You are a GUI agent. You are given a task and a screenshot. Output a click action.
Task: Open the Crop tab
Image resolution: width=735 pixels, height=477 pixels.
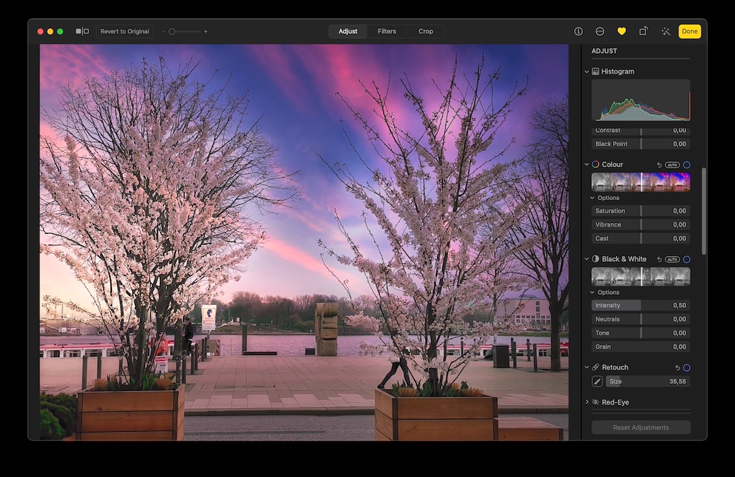pyautogui.click(x=426, y=32)
